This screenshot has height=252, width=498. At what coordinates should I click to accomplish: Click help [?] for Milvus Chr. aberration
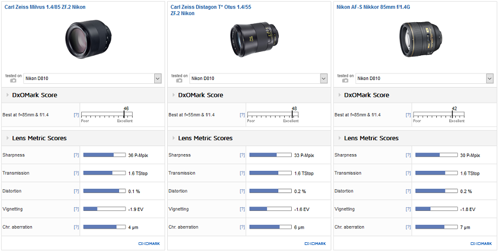[x=76, y=227]
